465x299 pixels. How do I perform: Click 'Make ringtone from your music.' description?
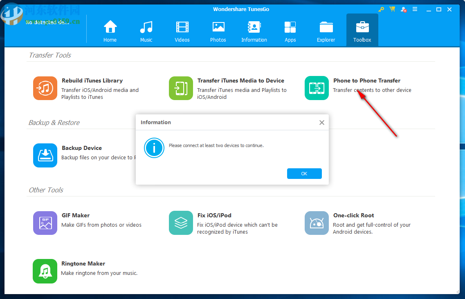99,273
